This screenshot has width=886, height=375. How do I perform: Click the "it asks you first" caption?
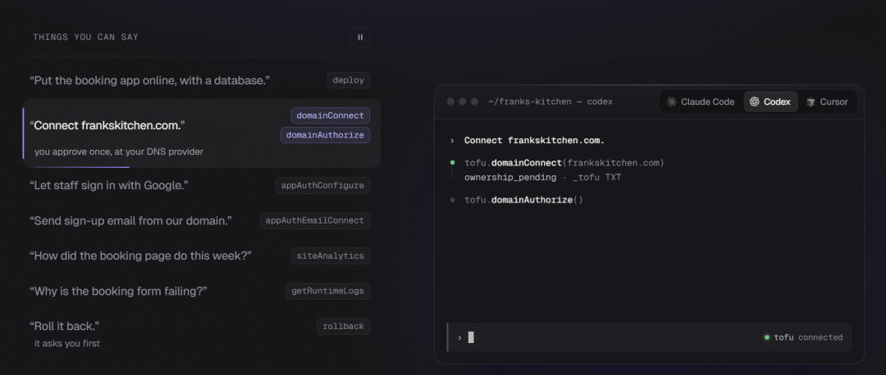tap(67, 343)
